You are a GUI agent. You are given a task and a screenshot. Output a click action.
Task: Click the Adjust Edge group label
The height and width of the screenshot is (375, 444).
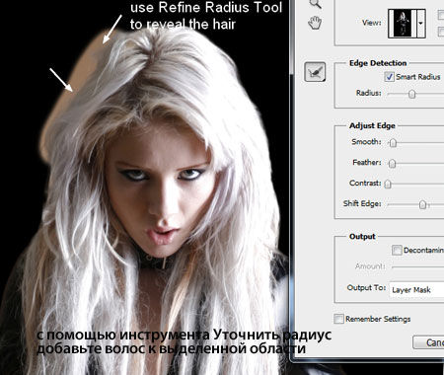click(x=372, y=125)
